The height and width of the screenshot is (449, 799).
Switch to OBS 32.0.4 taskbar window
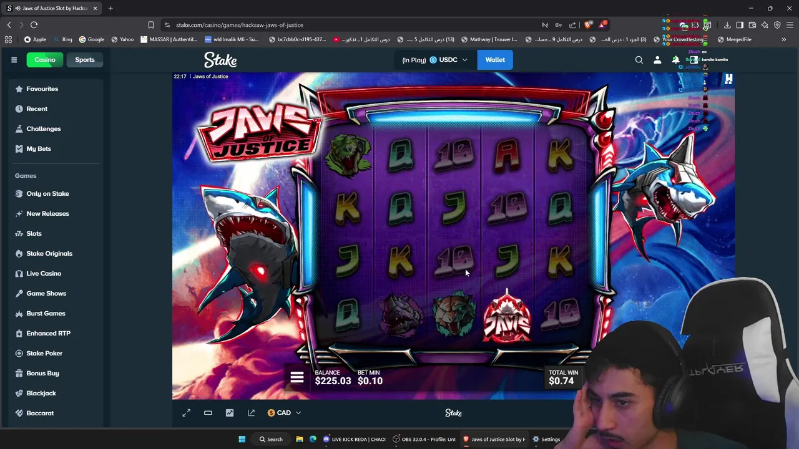[424, 439]
